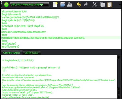The width and height of the screenshot is (122, 99).
Task: Run the green typeset button
Action: [7, 5]
